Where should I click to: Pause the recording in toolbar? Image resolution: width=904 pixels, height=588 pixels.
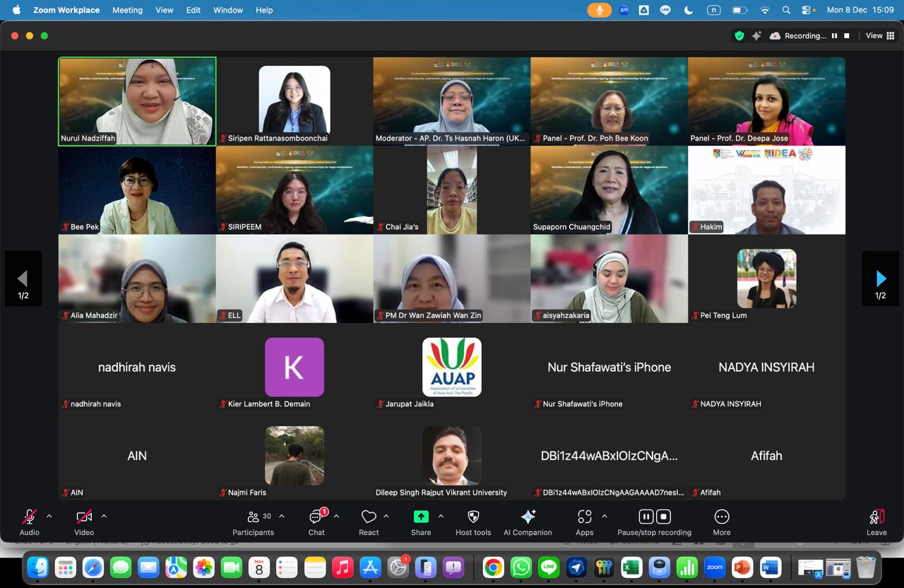pyautogui.click(x=646, y=517)
